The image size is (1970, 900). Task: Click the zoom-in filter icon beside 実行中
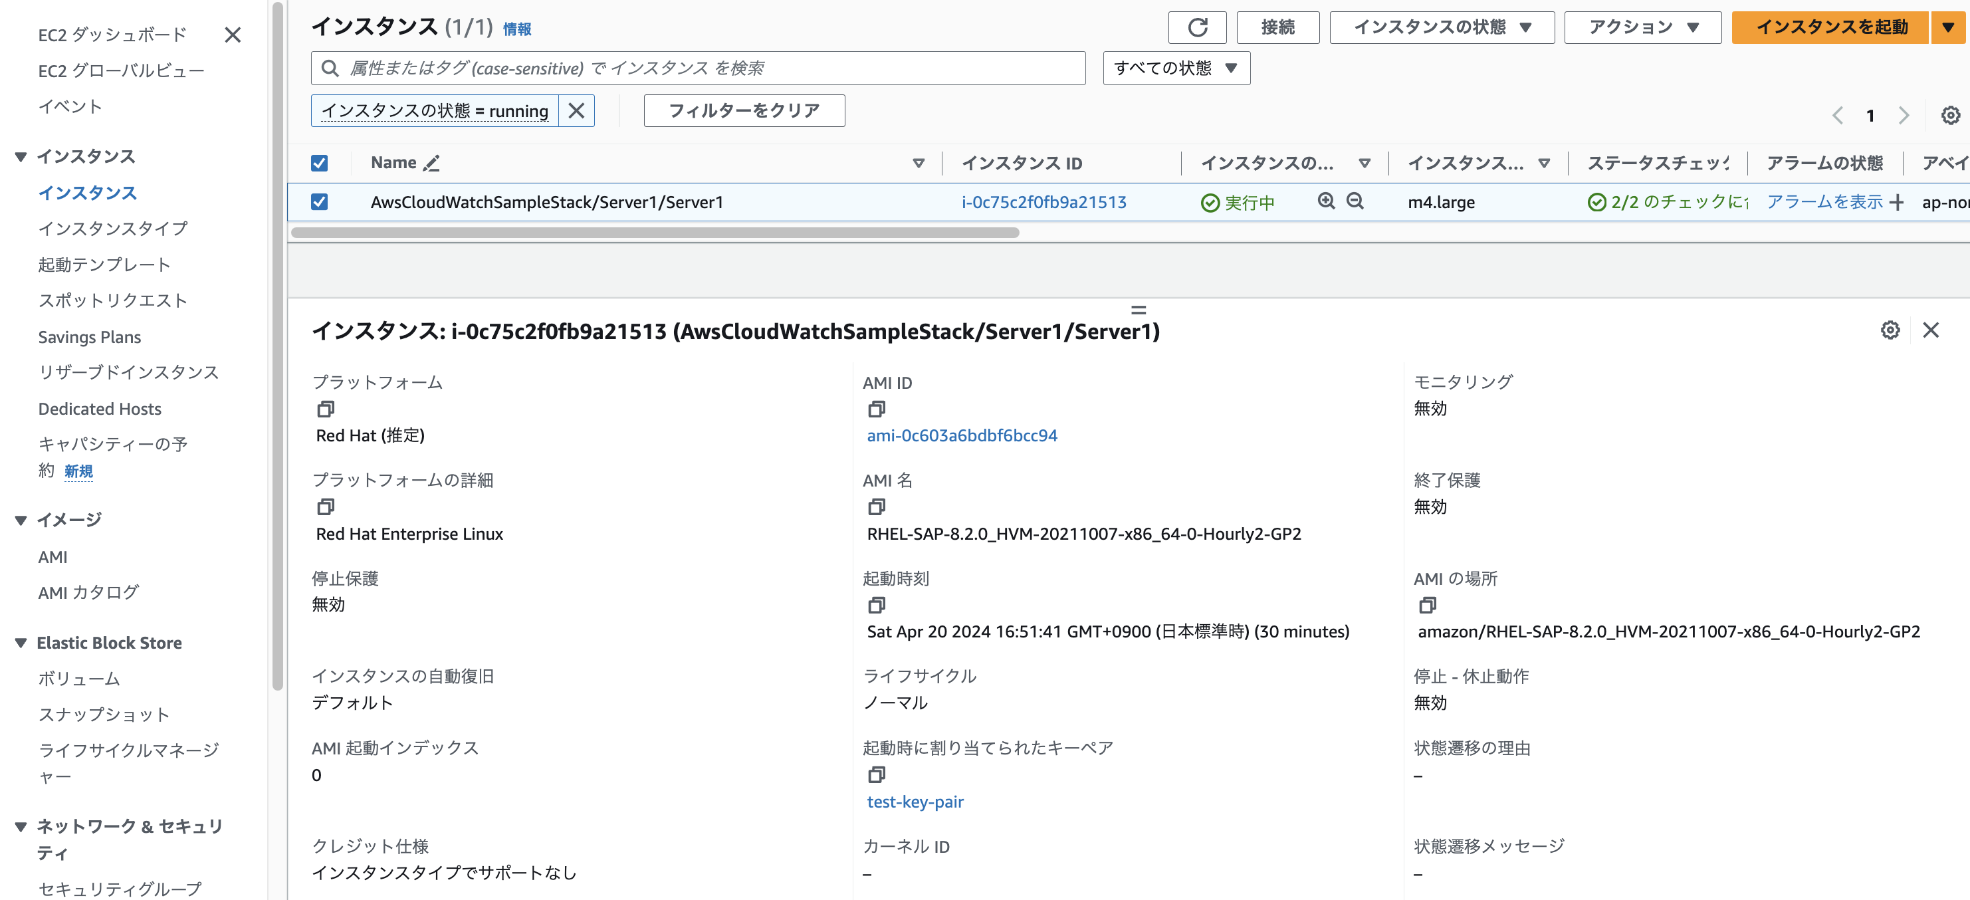pyautogui.click(x=1326, y=201)
